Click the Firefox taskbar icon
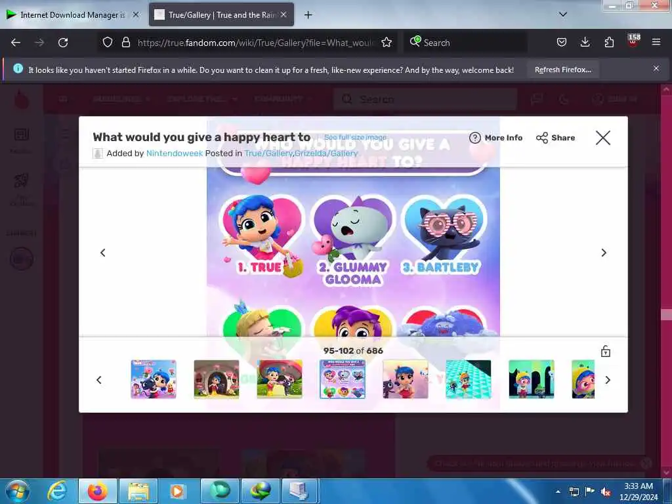 coord(97,491)
